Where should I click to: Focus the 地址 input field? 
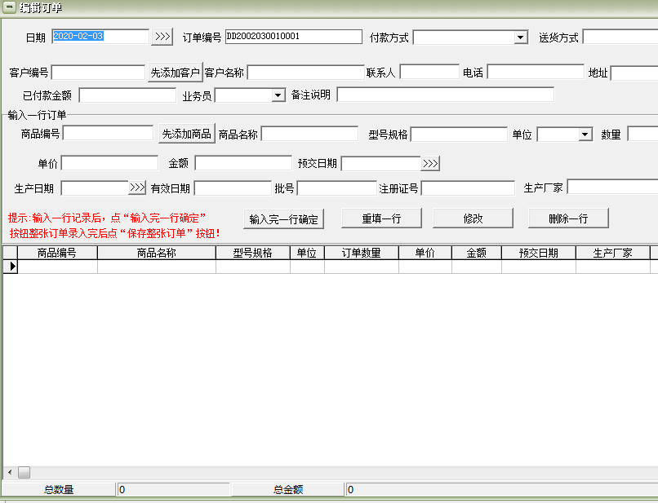[634, 73]
